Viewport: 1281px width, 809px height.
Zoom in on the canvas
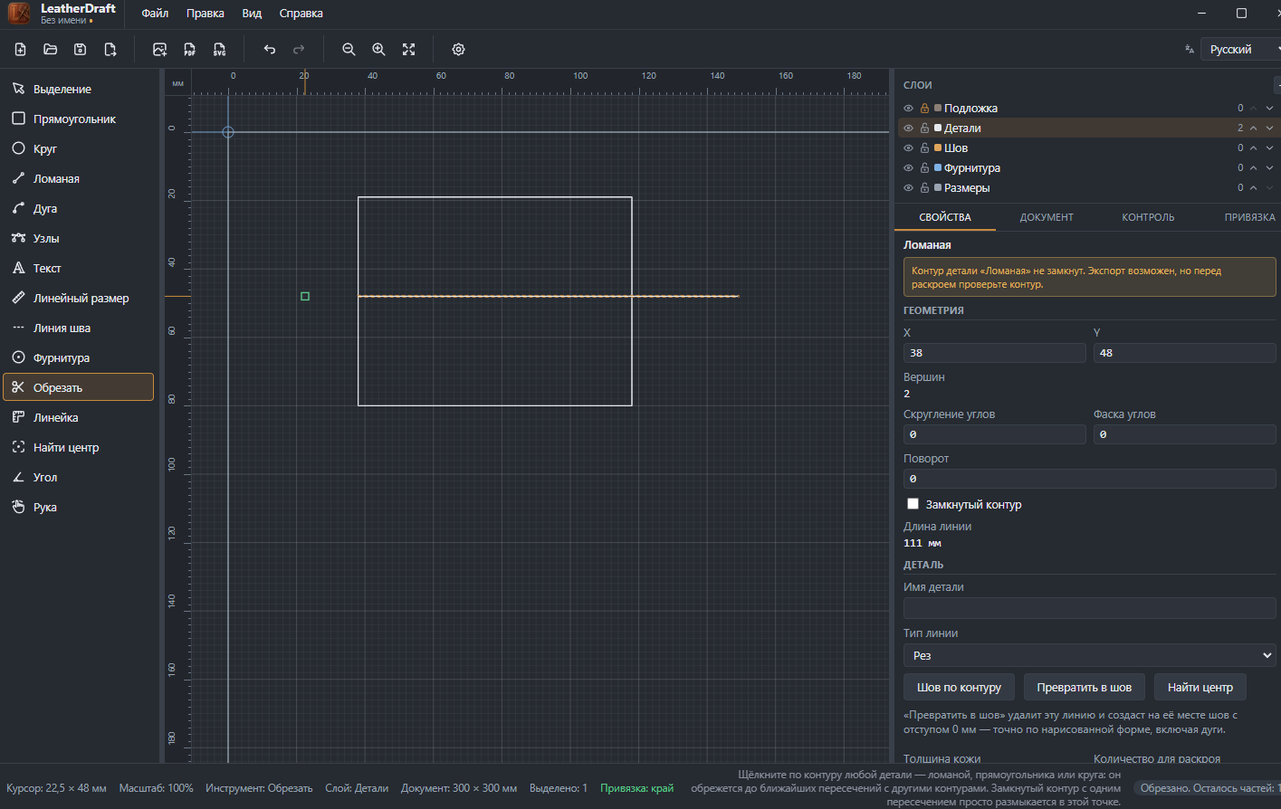point(379,50)
